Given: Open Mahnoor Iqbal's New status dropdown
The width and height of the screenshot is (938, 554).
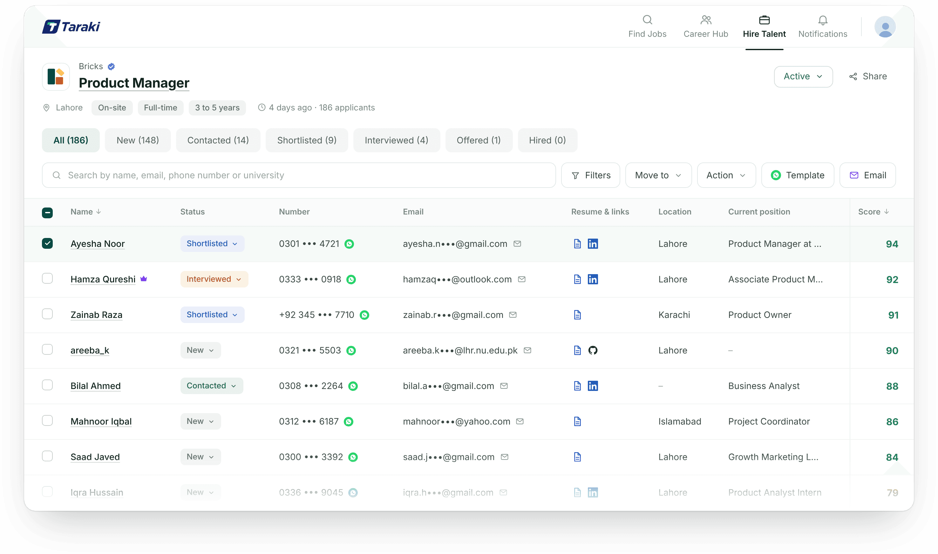Looking at the screenshot, I should (x=201, y=421).
